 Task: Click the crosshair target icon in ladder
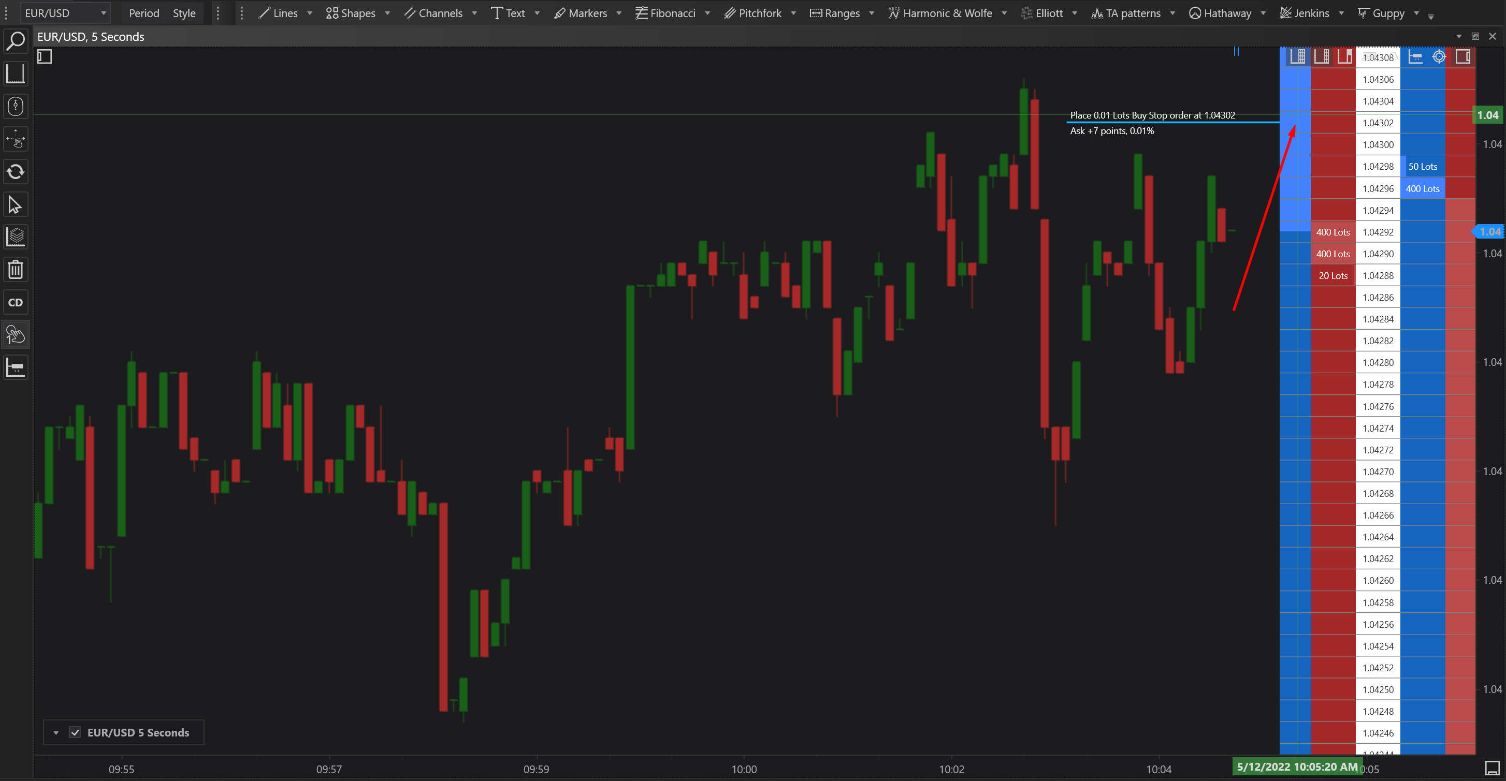tap(1439, 56)
